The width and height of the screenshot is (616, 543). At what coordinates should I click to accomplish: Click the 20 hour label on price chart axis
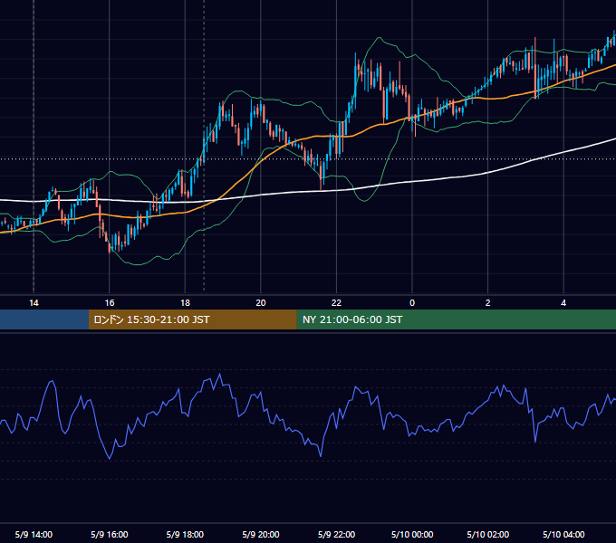point(261,303)
